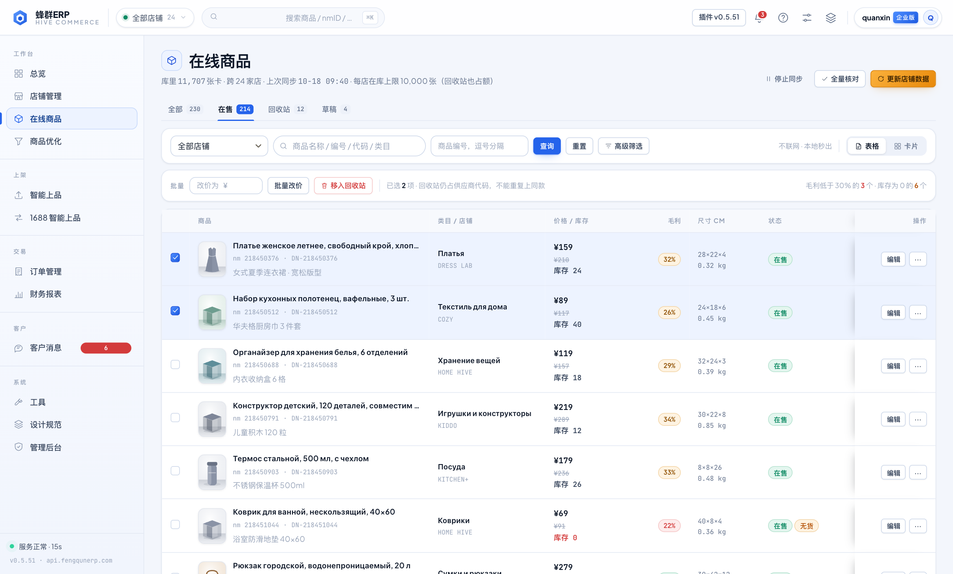This screenshot has width=953, height=574.
Task: Open more actions for ¥69 bath mat row
Action: (918, 526)
